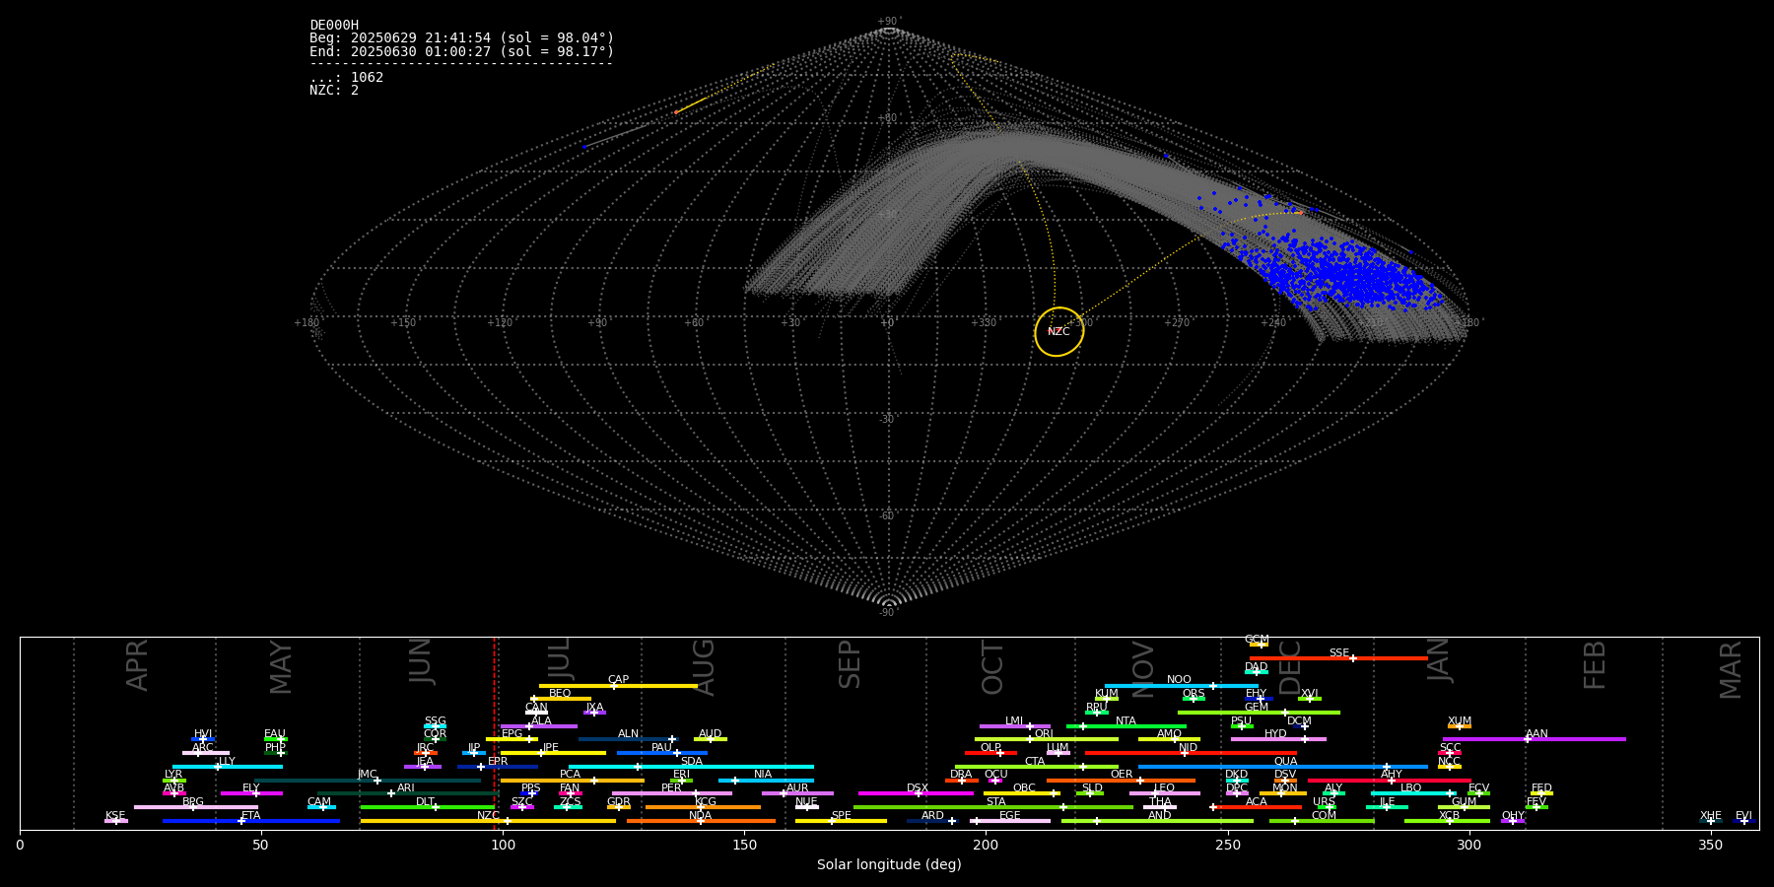
Task: Click the MAR month label
Action: [1731, 670]
